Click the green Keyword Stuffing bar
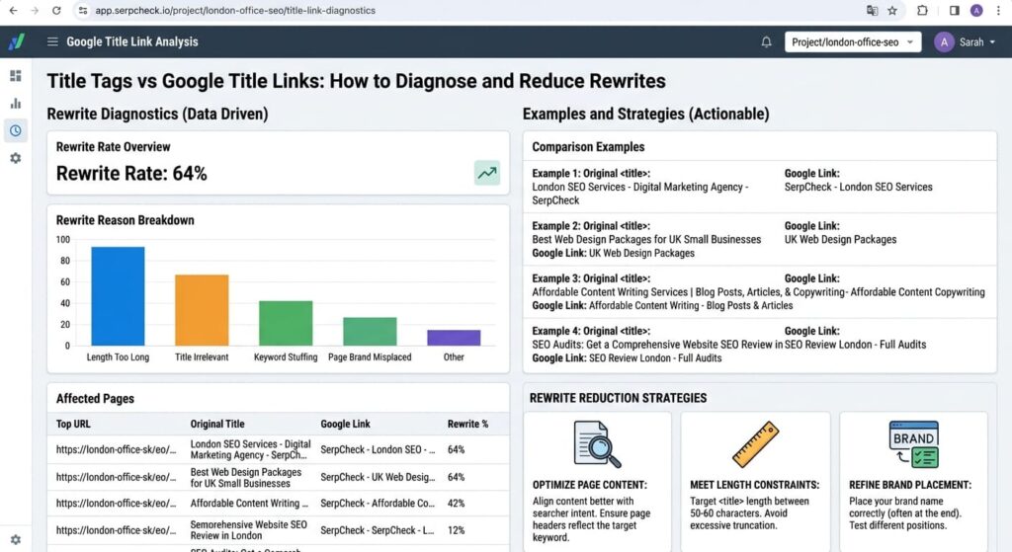 coord(286,323)
